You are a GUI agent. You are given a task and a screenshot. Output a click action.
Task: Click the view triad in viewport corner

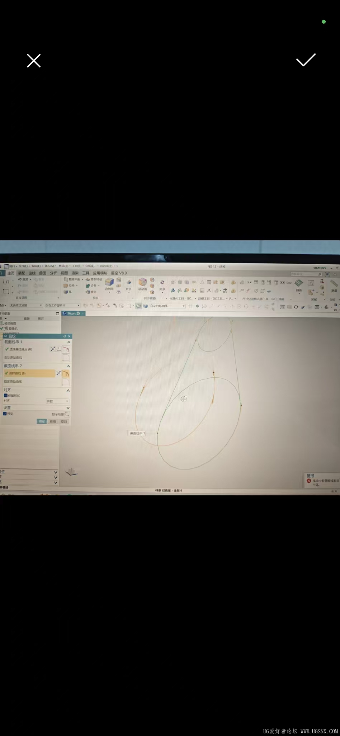[72, 472]
